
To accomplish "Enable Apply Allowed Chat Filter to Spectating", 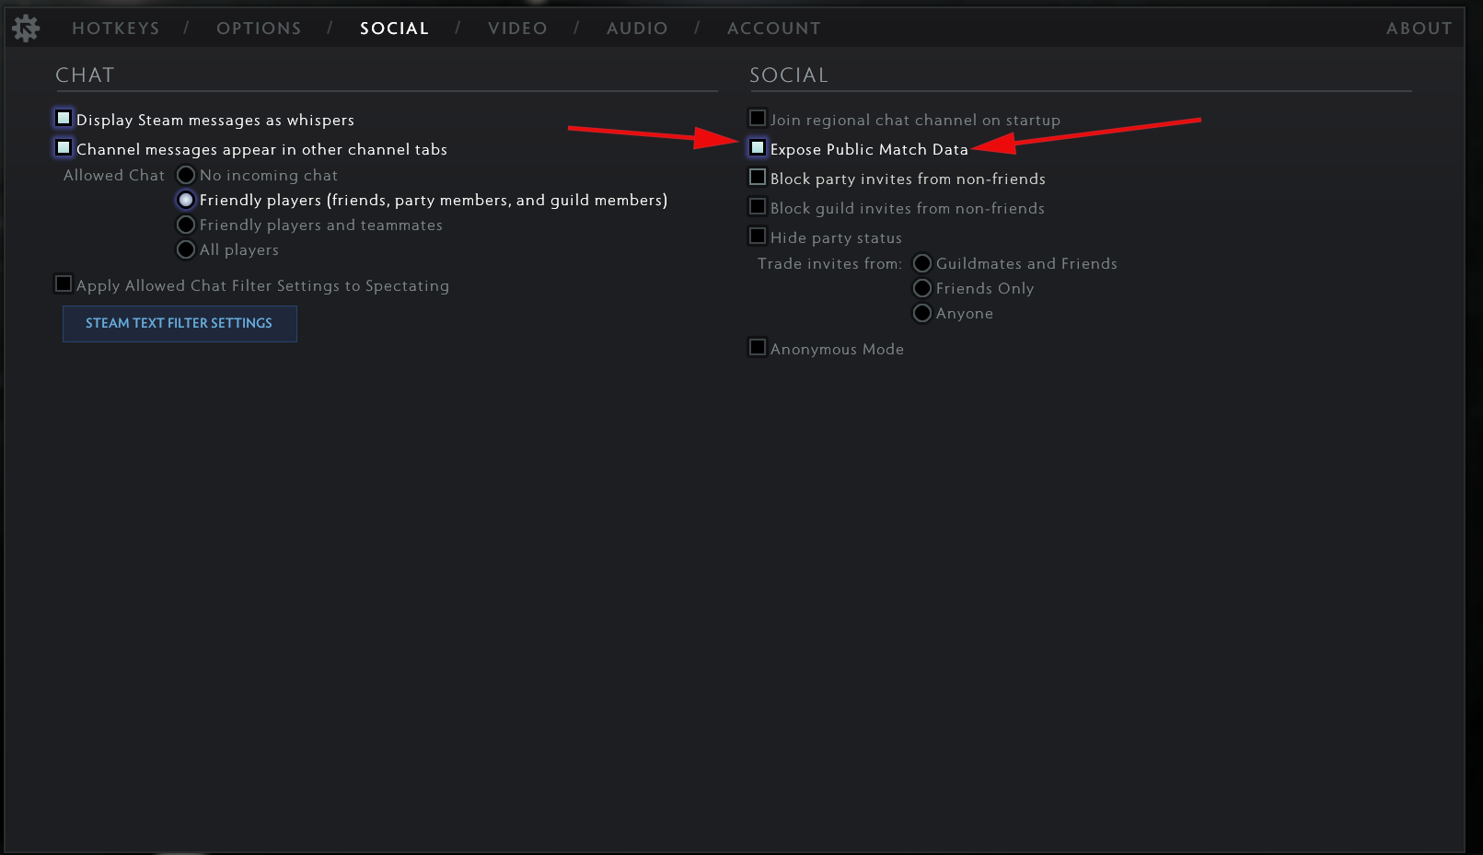I will click(x=64, y=284).
